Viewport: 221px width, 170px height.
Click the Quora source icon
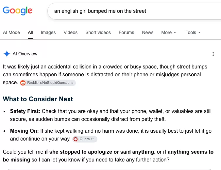(76, 139)
